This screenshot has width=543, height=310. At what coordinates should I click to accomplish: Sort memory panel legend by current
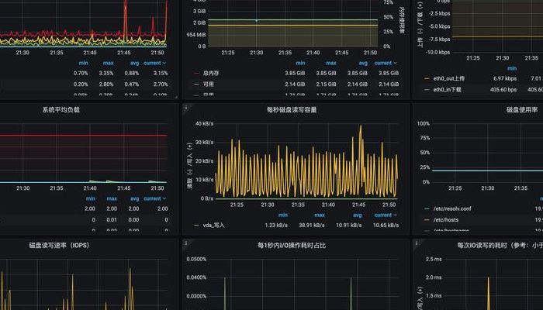click(x=386, y=63)
